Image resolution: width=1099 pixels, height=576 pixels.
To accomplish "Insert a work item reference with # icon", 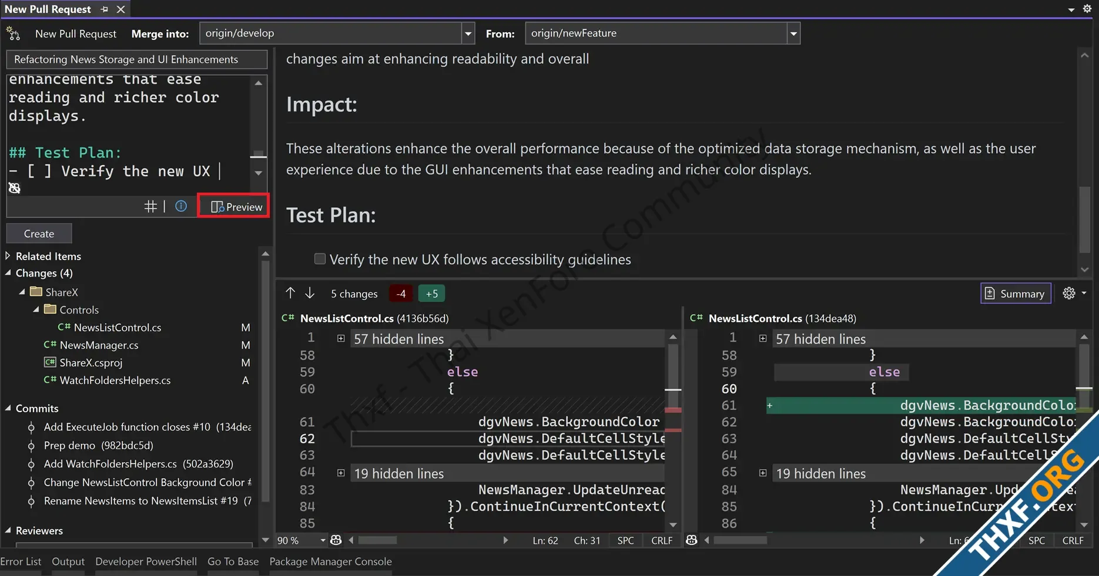I will click(150, 206).
